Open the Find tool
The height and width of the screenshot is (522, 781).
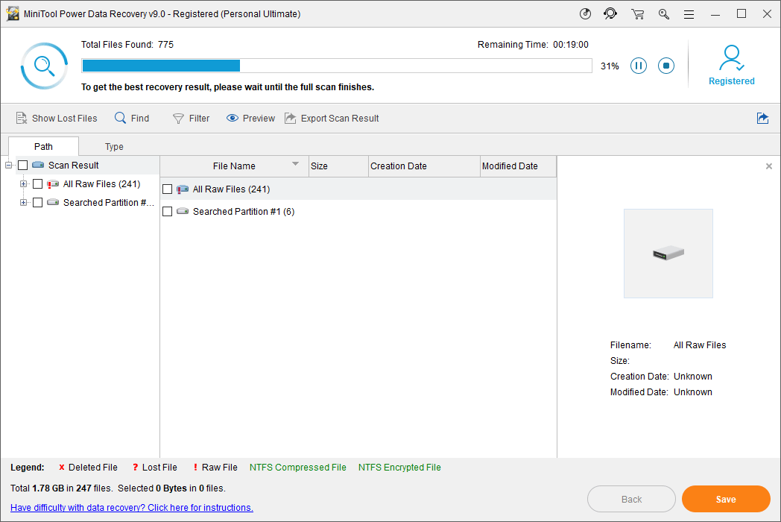click(x=132, y=118)
